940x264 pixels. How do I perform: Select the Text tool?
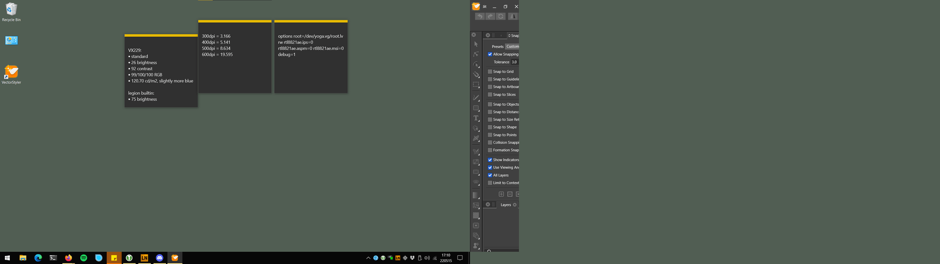pyautogui.click(x=476, y=118)
